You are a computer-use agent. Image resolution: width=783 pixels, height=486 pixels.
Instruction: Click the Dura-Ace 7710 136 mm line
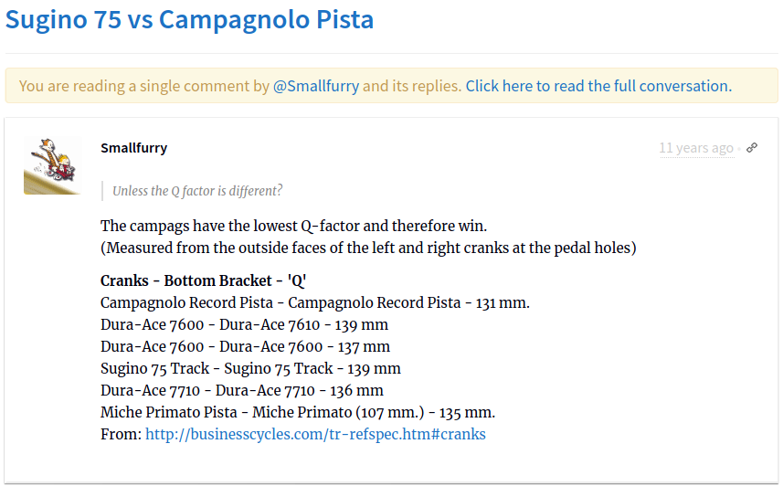click(x=242, y=391)
